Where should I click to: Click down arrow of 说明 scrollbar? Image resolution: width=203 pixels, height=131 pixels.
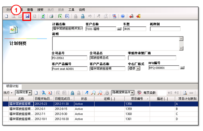pyautogui.click(x=181, y=48)
